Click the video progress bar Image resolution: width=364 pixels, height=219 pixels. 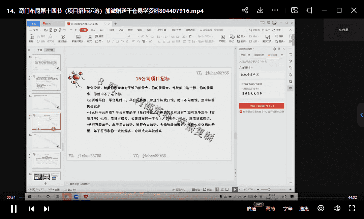182,197
